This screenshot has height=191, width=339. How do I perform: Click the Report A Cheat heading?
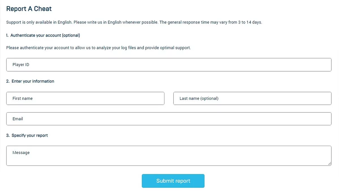pyautogui.click(x=29, y=9)
